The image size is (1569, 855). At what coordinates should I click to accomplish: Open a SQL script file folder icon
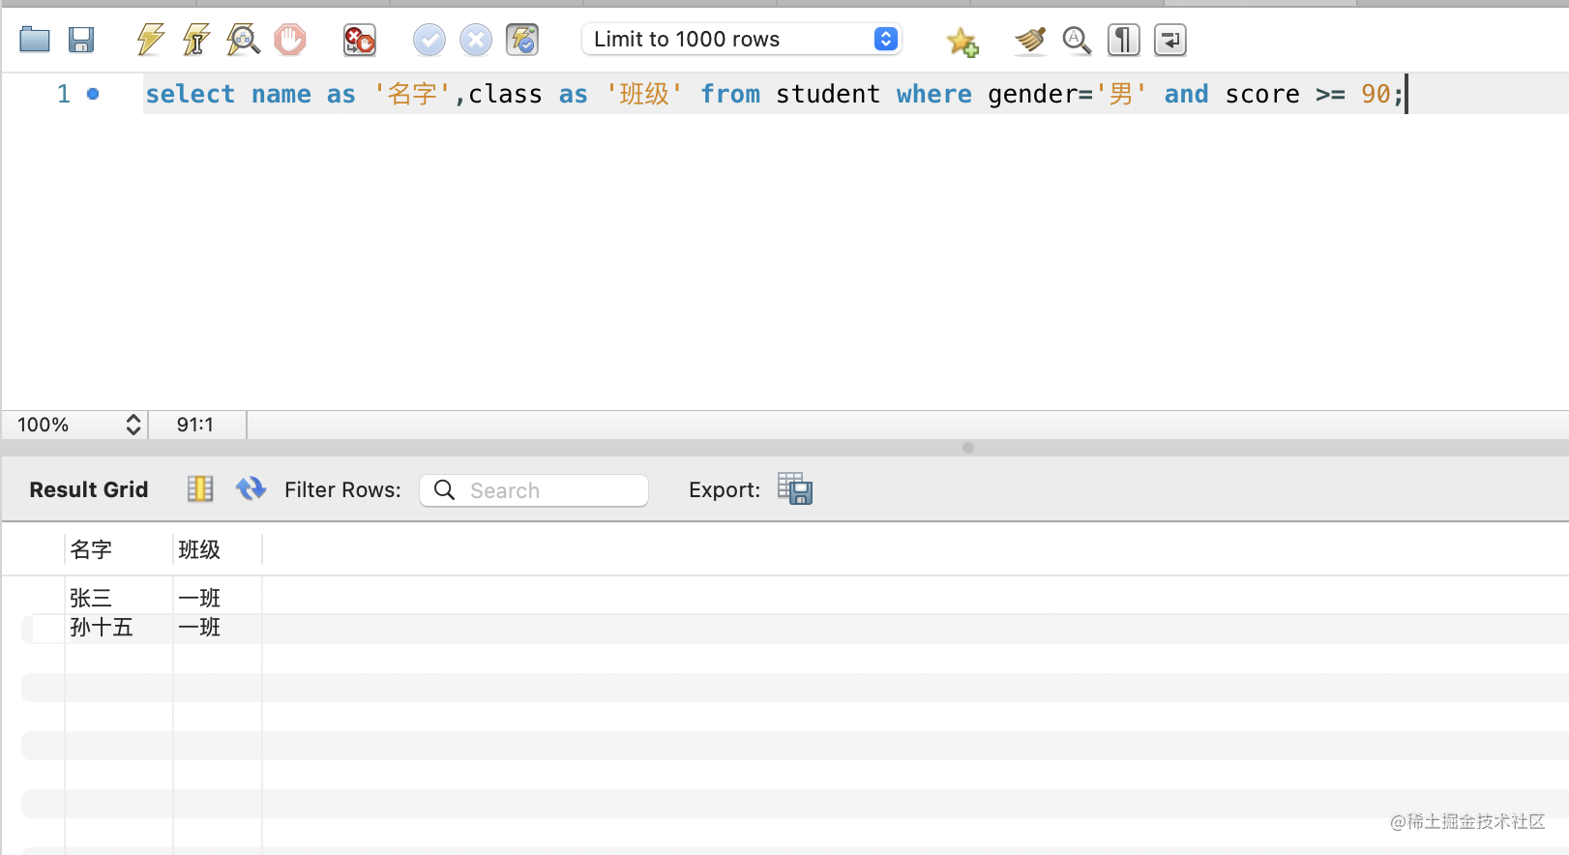(35, 40)
